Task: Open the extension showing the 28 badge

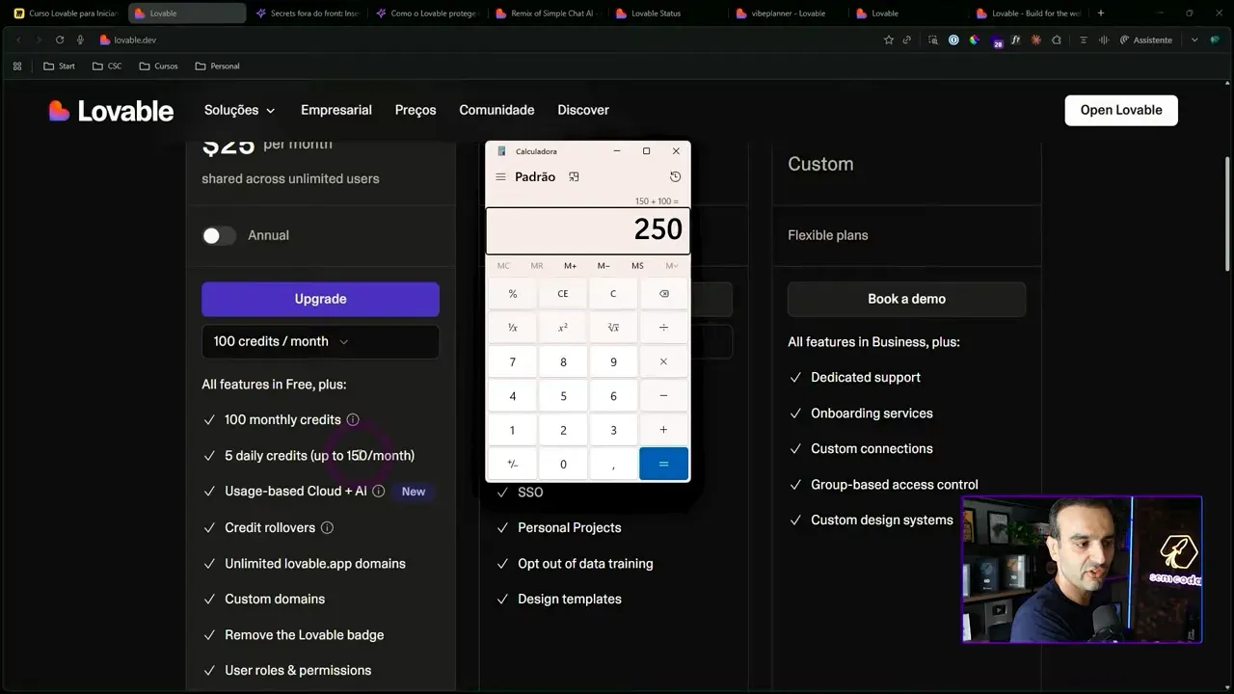Action: tap(994, 40)
